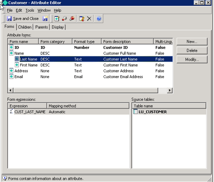This screenshot has height=182, width=214.
Task: Open the Tools menu
Action: 30,10
